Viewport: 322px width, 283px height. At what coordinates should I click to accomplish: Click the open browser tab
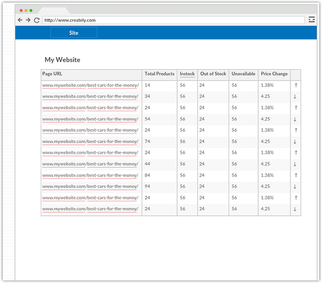(x=54, y=11)
